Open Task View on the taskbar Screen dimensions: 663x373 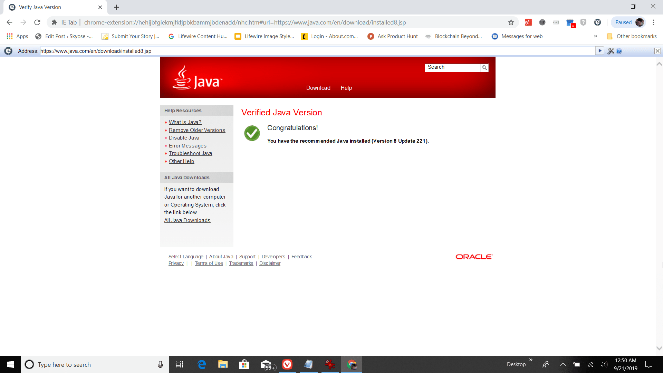pos(180,364)
